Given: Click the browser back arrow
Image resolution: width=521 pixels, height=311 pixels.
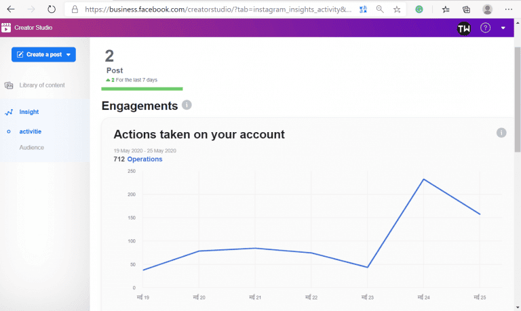Looking at the screenshot, I should tap(10, 9).
